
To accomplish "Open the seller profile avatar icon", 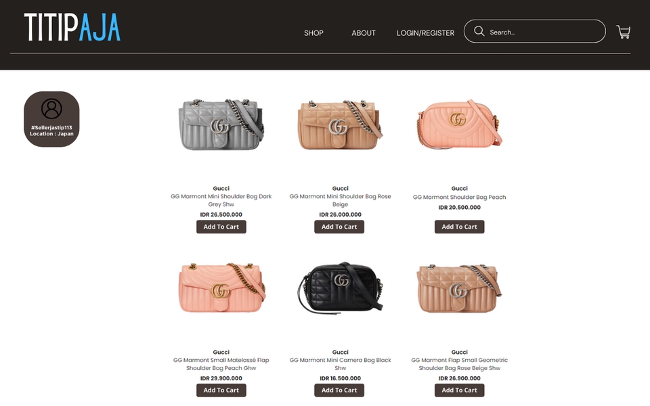I will point(51,108).
